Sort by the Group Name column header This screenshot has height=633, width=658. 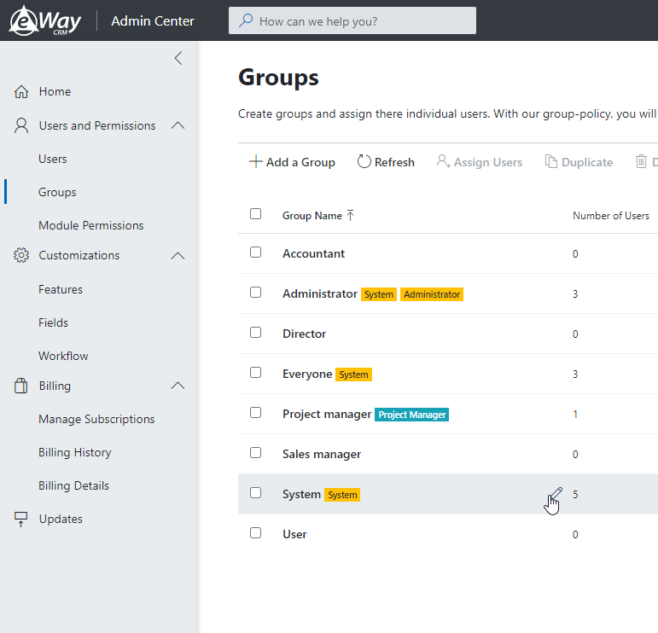click(312, 216)
